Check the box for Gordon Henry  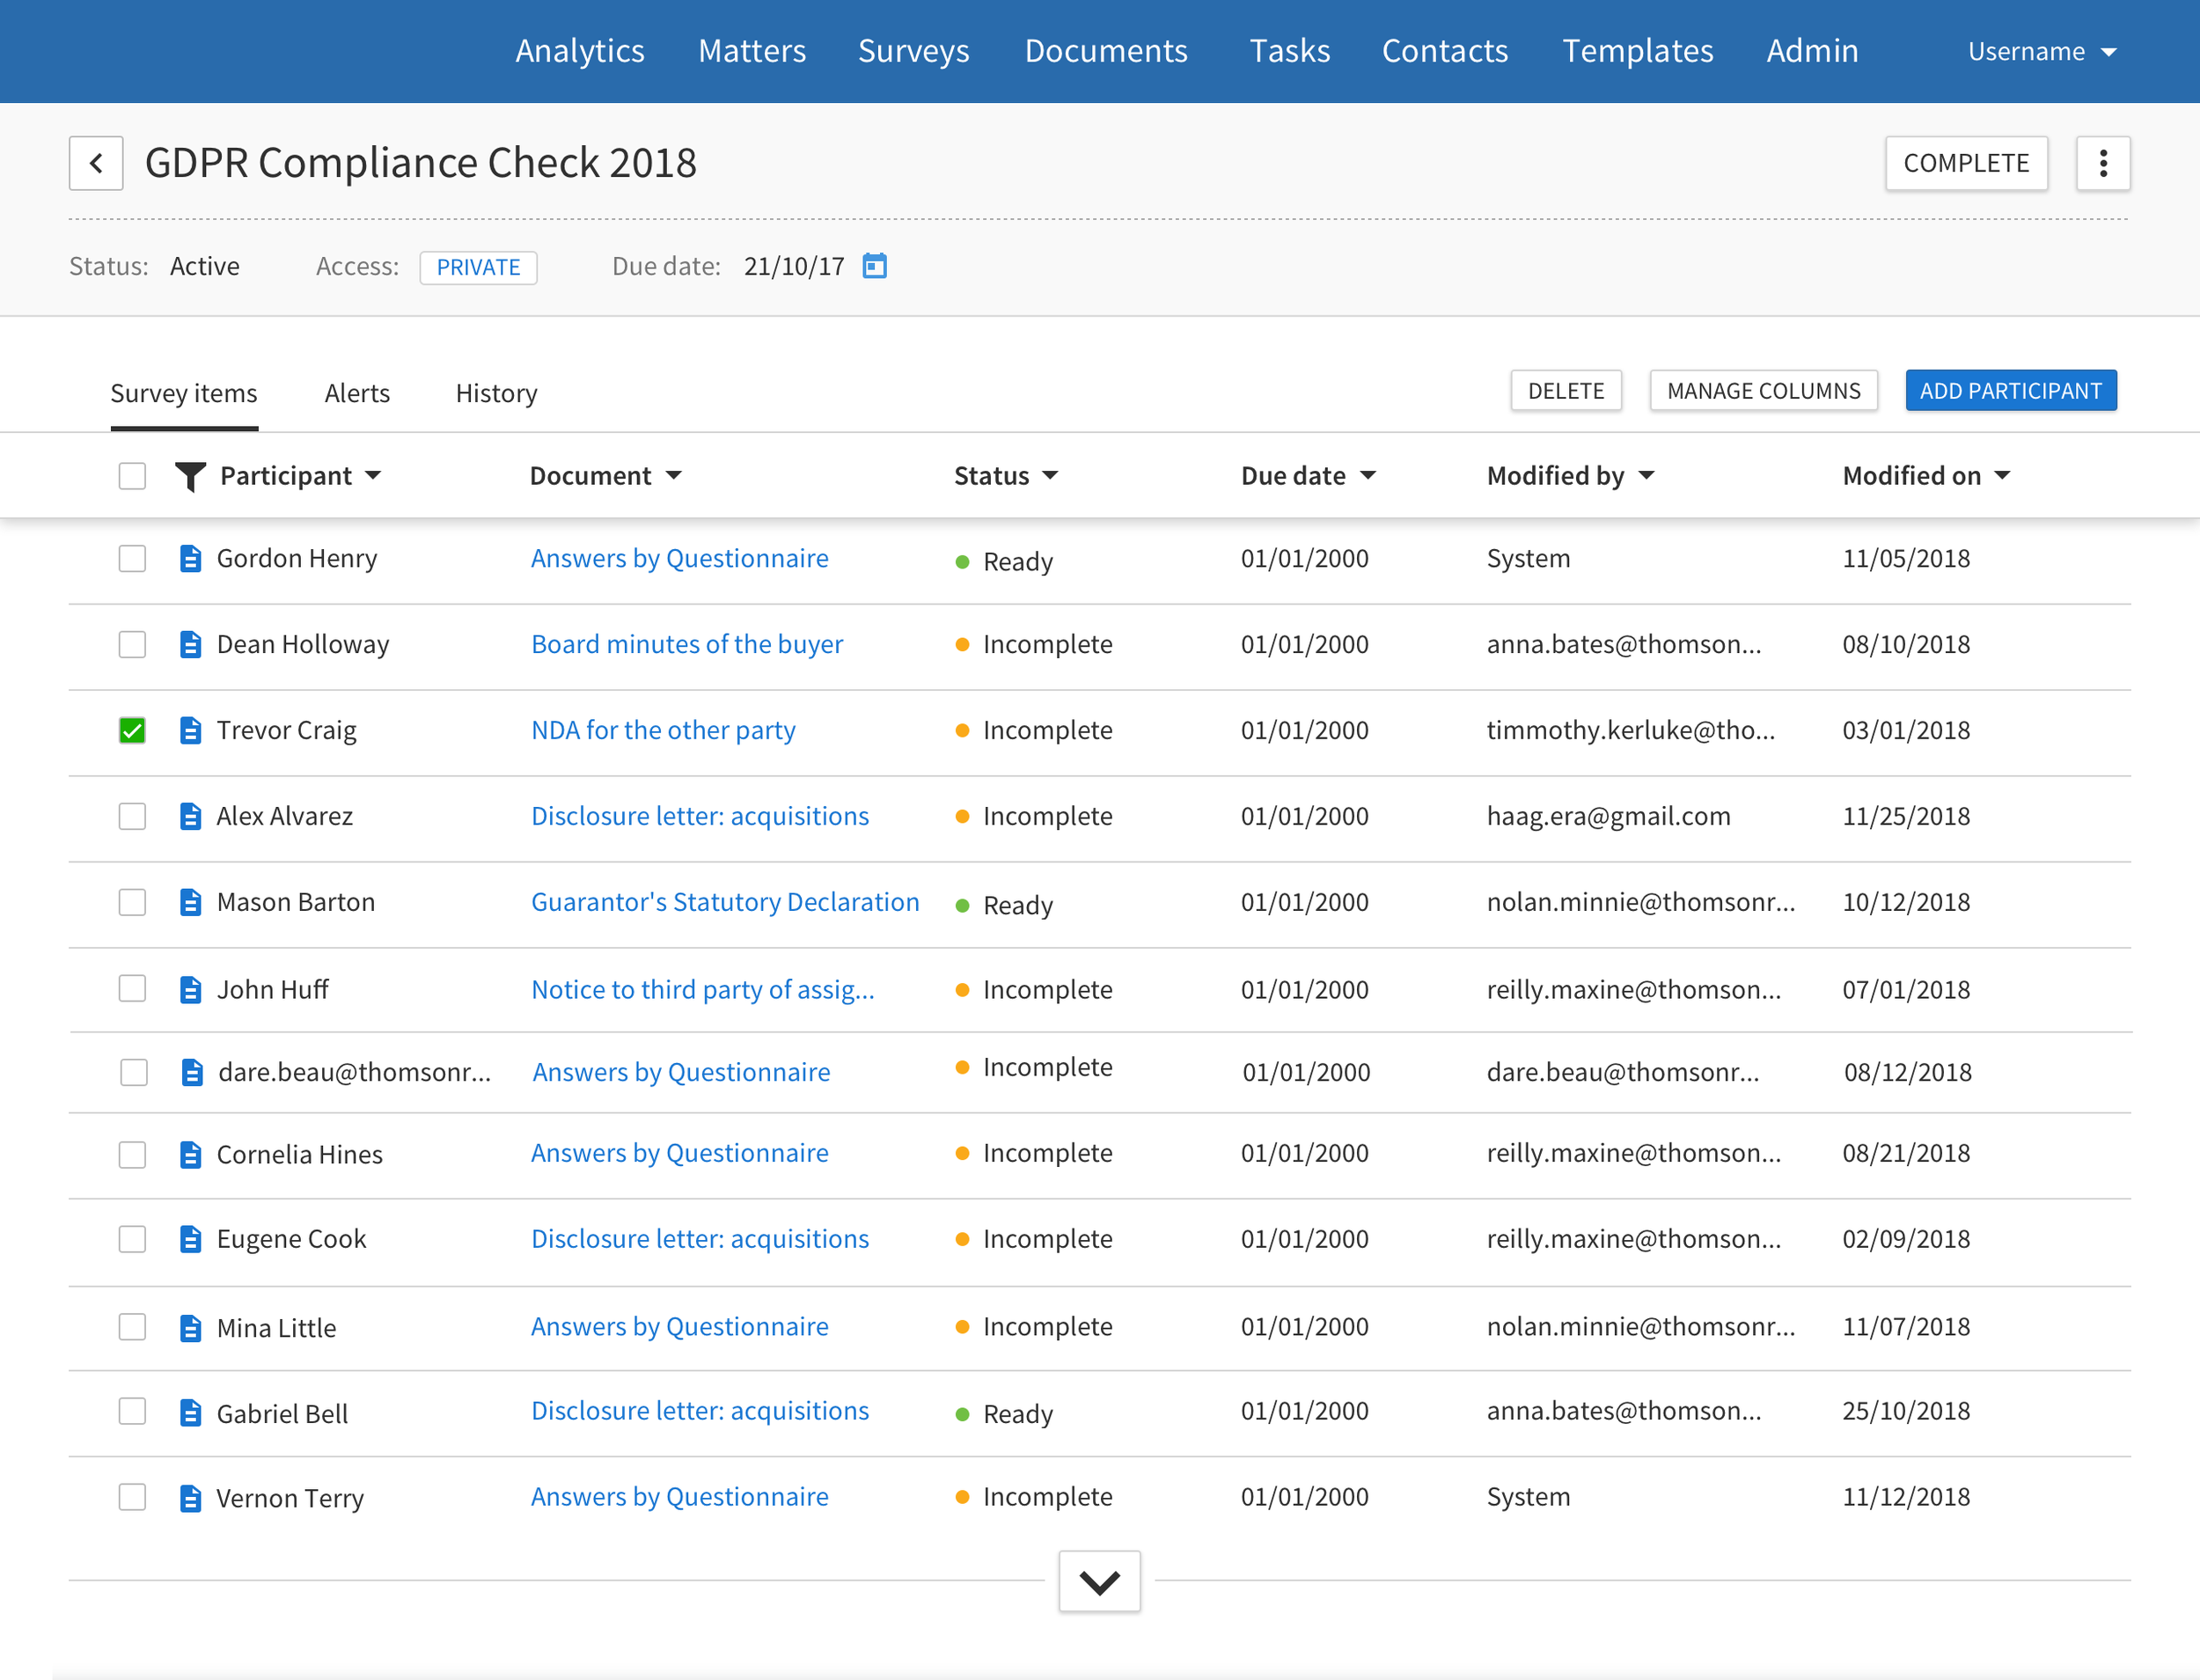coord(132,558)
